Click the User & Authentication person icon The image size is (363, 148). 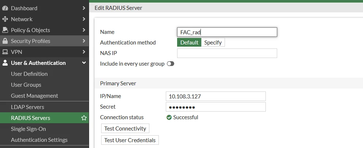click(x=5, y=63)
